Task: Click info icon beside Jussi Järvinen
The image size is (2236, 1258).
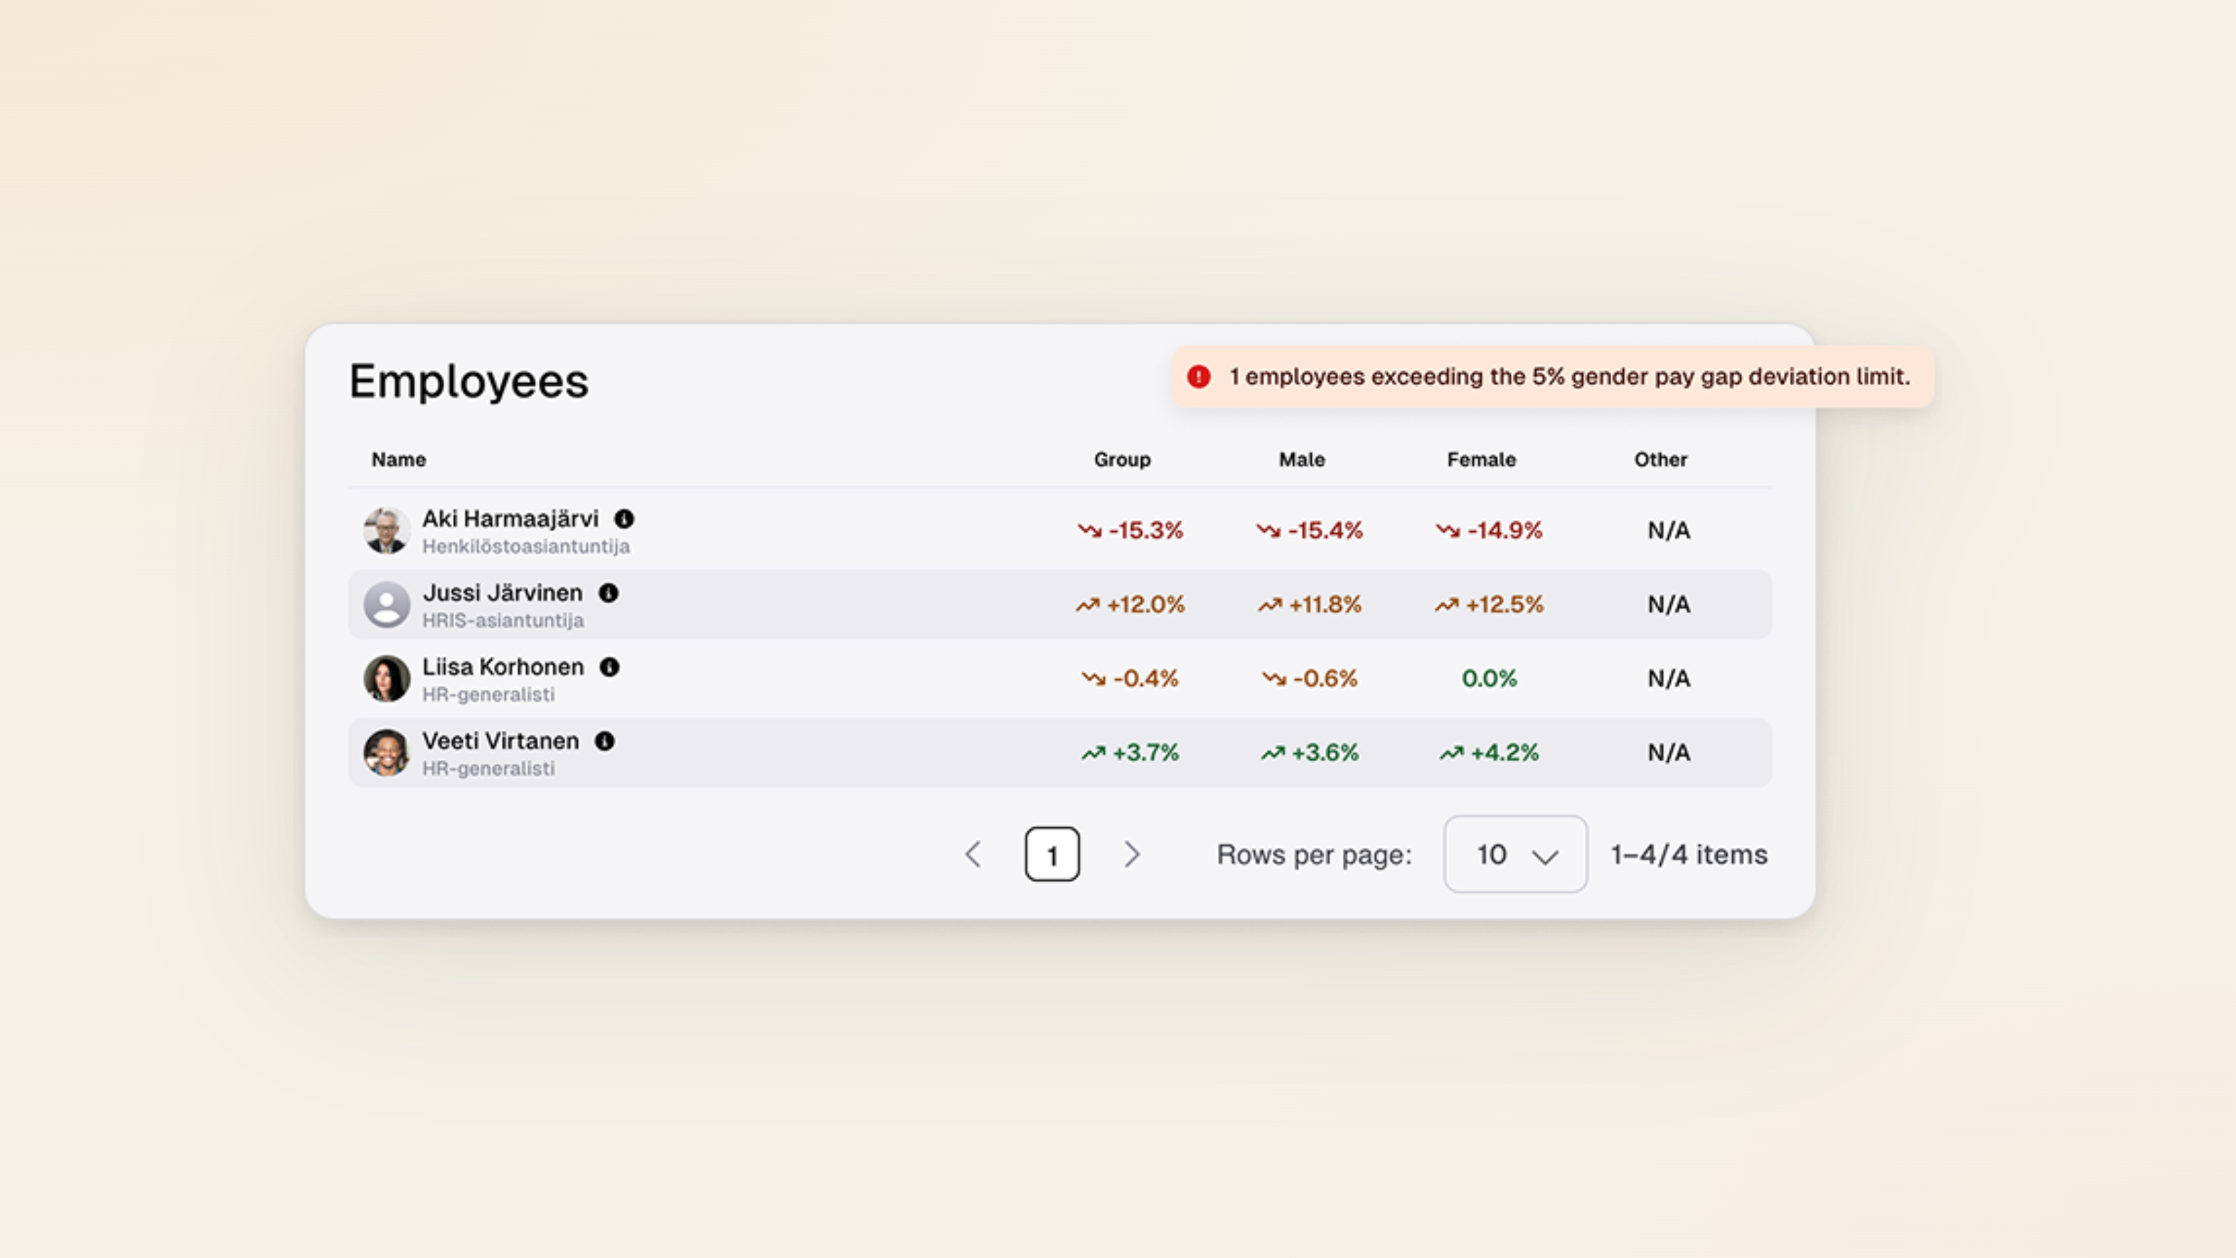Action: tap(609, 593)
